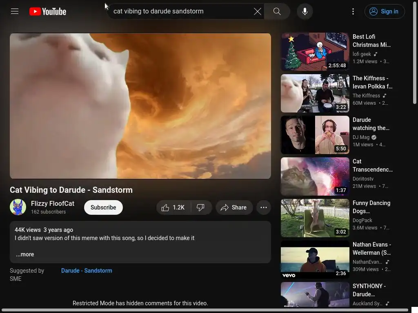Open Flizzy FloofCat channel avatar

[x=18, y=207]
